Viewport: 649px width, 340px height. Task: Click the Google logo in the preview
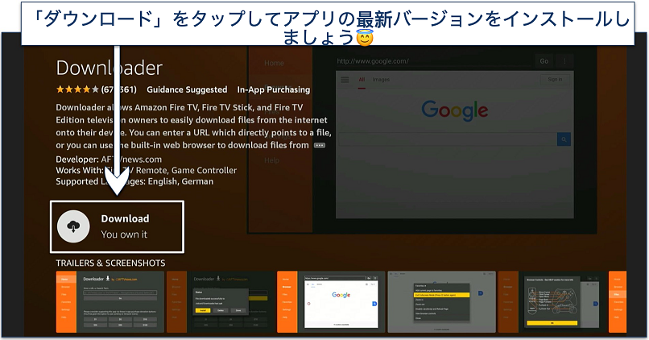coord(454,110)
